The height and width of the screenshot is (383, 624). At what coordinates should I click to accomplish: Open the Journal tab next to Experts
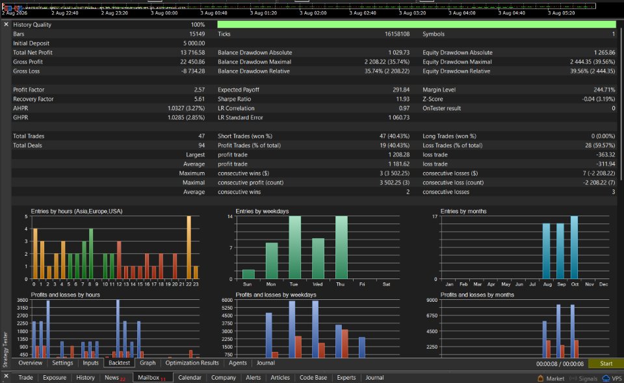[x=374, y=377]
